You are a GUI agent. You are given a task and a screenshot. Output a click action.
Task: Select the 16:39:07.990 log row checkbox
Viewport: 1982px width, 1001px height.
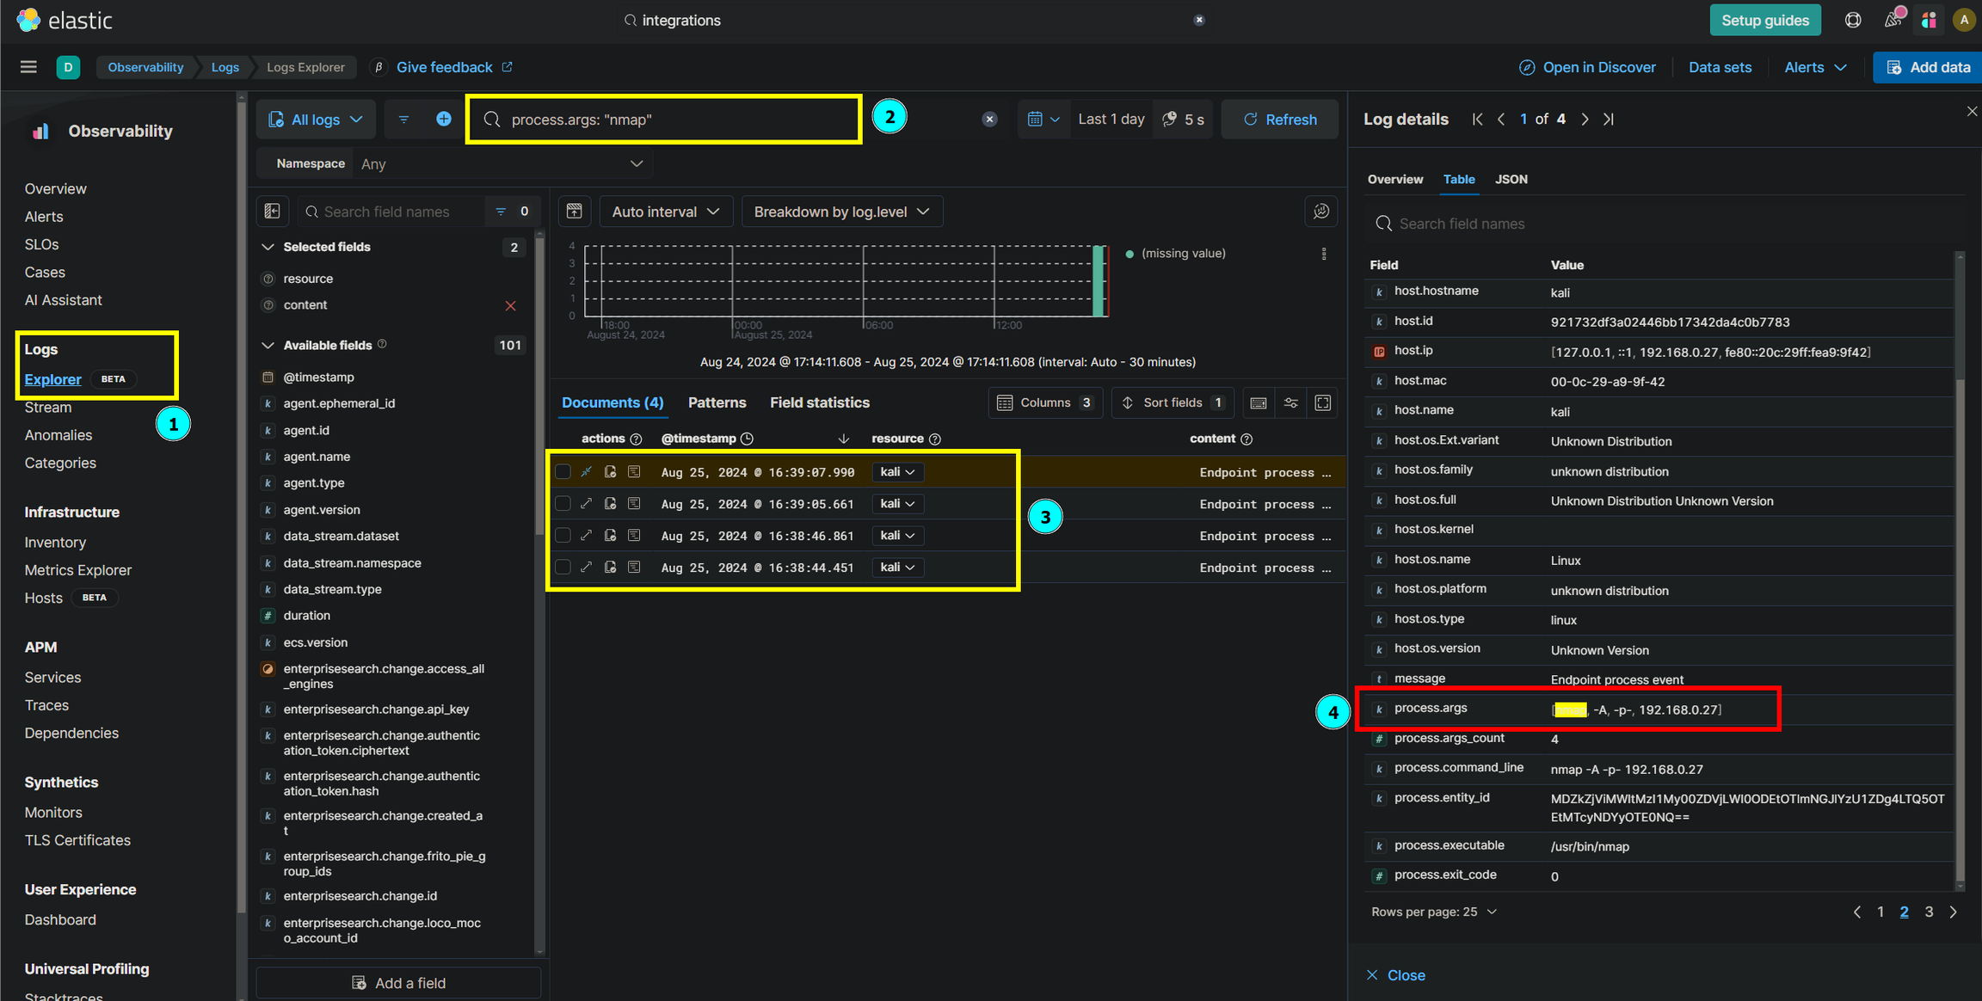(563, 472)
